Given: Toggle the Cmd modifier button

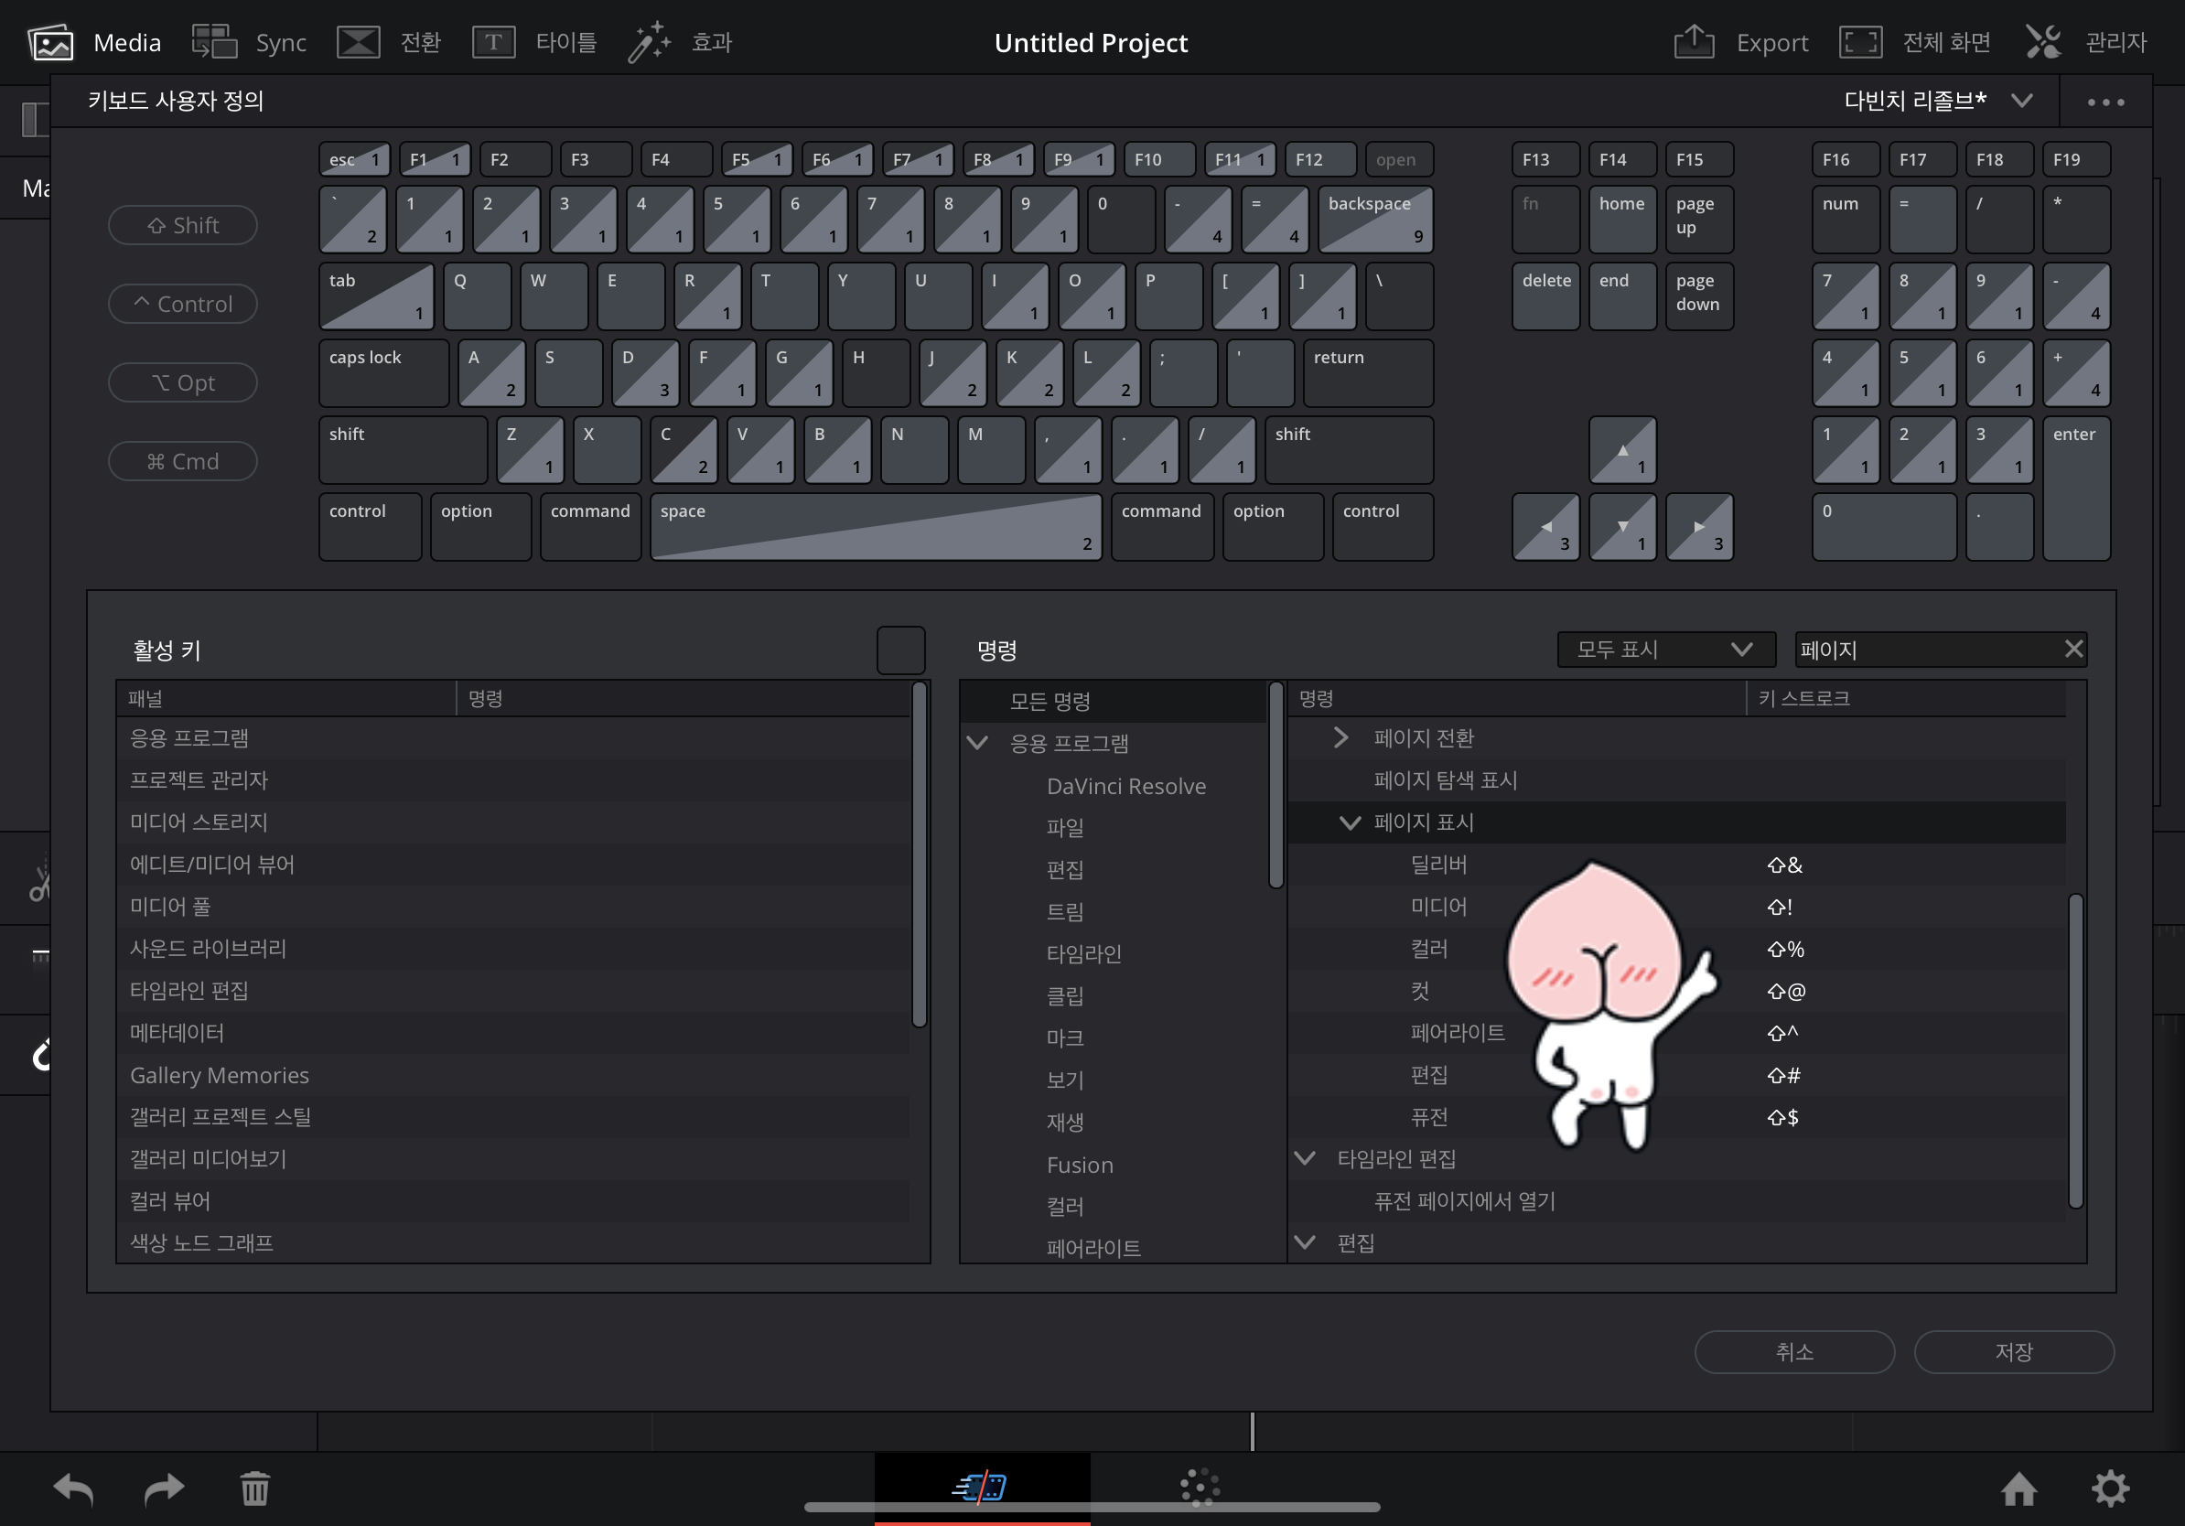Looking at the screenshot, I should (x=183, y=461).
